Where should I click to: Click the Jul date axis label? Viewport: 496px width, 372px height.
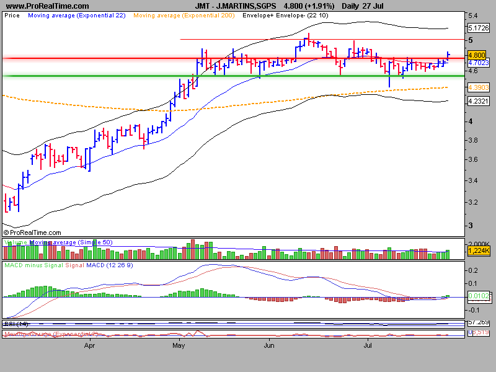pos(368,345)
